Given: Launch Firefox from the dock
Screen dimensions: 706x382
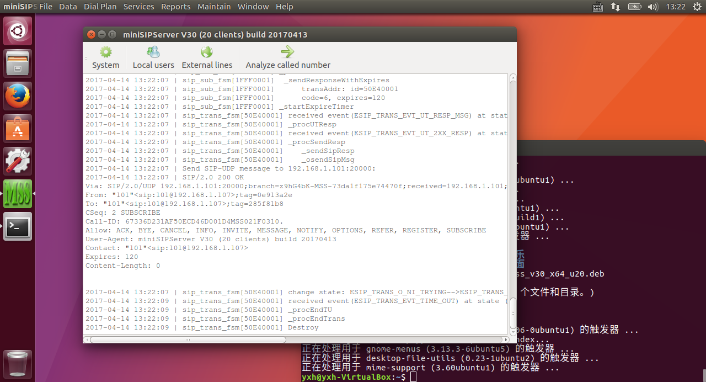Looking at the screenshot, I should pos(18,96).
